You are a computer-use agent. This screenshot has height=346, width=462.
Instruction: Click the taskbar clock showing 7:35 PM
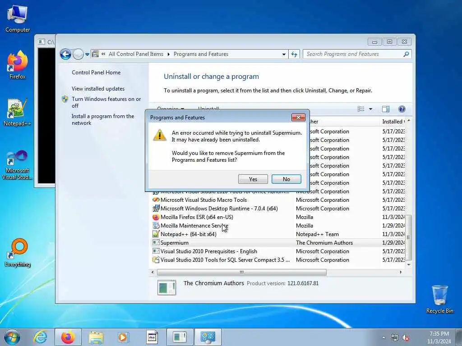(x=439, y=337)
